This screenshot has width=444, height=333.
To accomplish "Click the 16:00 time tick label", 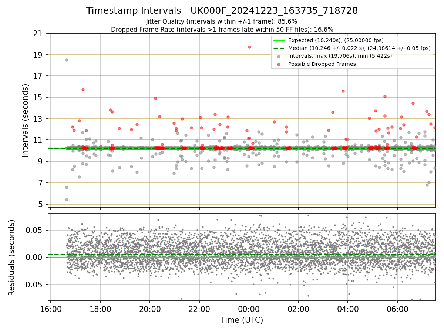I will (51, 309).
